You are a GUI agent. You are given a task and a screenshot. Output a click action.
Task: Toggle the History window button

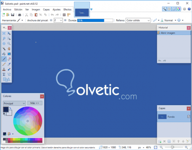(x=169, y=9)
